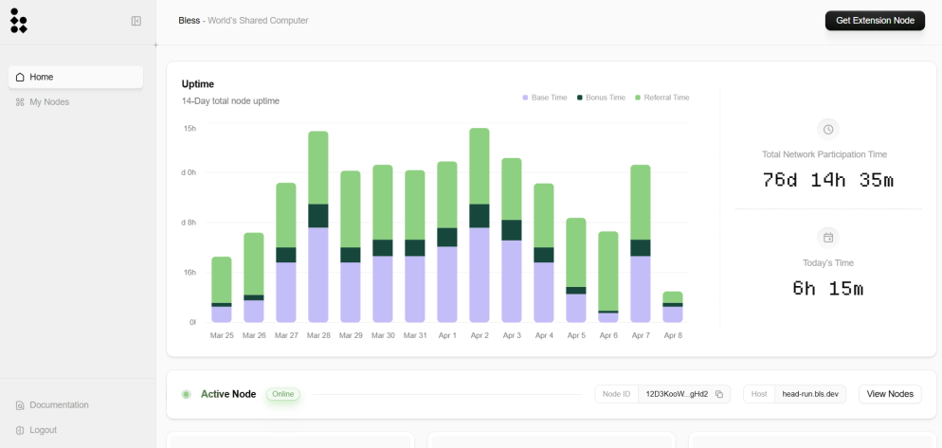The image size is (942, 448).
Task: Select Home in the sidebar
Action: (76, 77)
